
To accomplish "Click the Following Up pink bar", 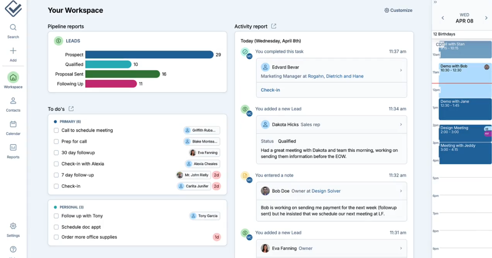I will click(x=111, y=84).
